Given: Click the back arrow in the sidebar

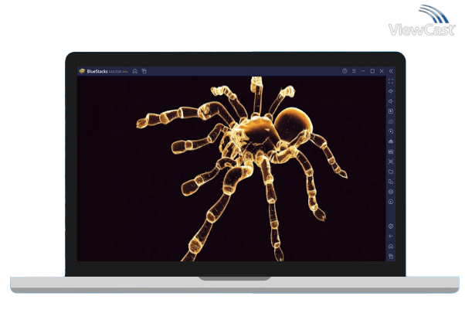Looking at the screenshot, I should pyautogui.click(x=391, y=237).
